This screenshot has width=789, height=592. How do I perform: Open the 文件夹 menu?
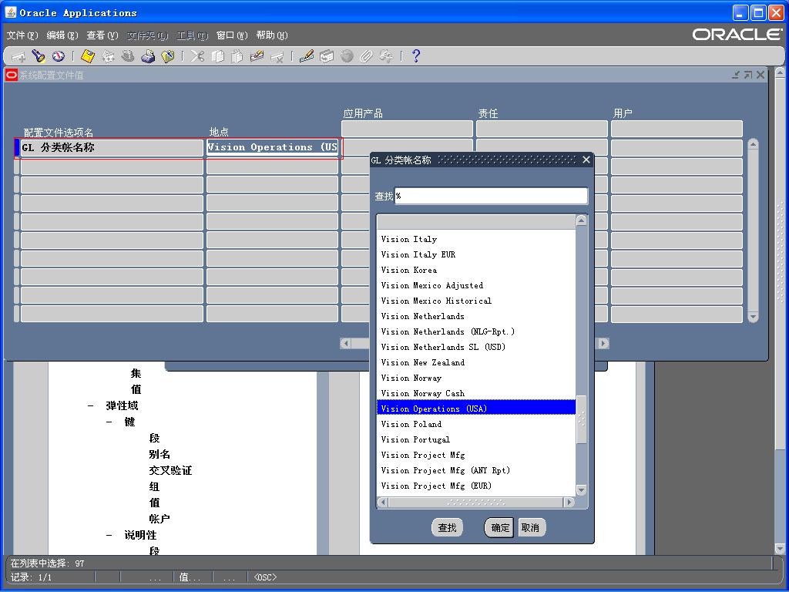point(147,35)
